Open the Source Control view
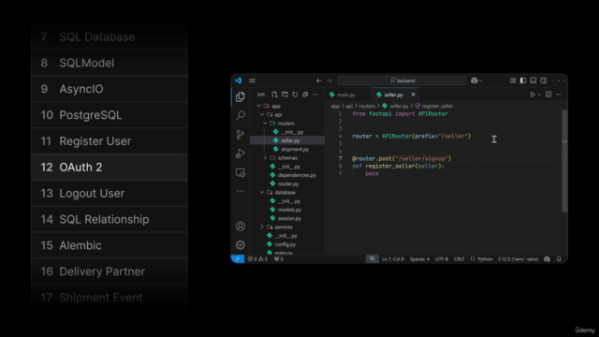Image resolution: width=599 pixels, height=337 pixels. pyautogui.click(x=241, y=135)
